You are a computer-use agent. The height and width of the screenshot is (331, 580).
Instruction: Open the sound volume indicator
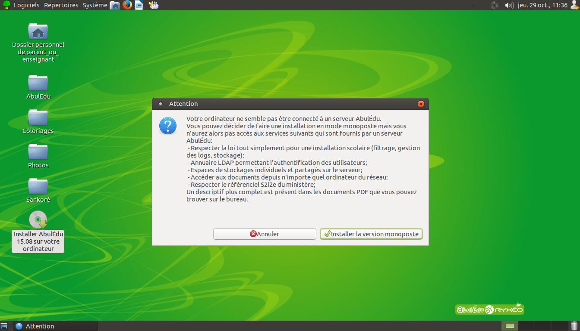click(x=509, y=5)
